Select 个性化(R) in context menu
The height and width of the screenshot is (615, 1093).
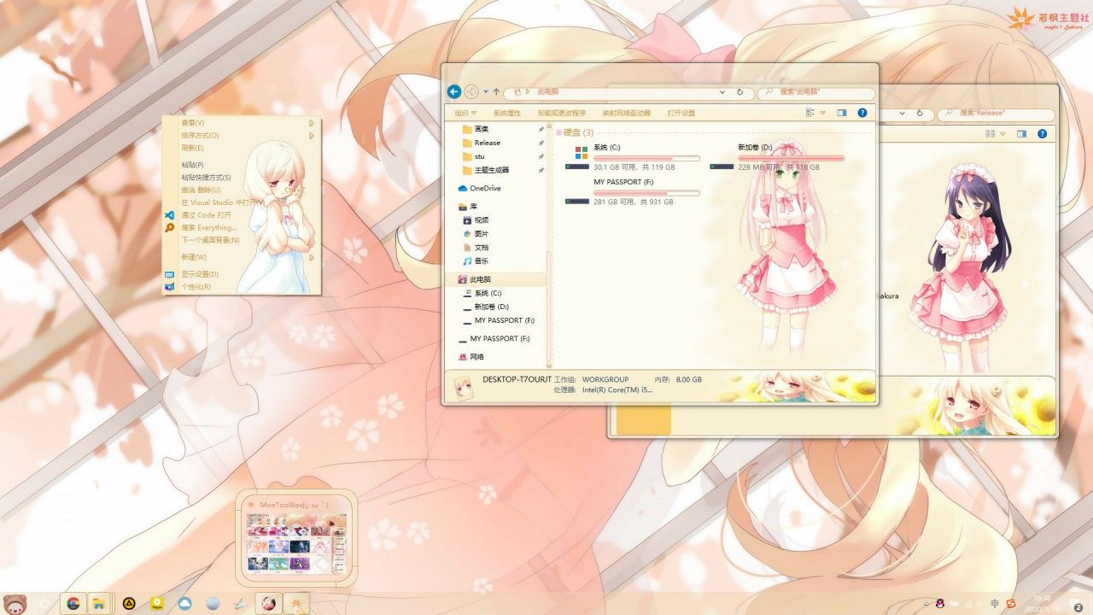pyautogui.click(x=242, y=287)
